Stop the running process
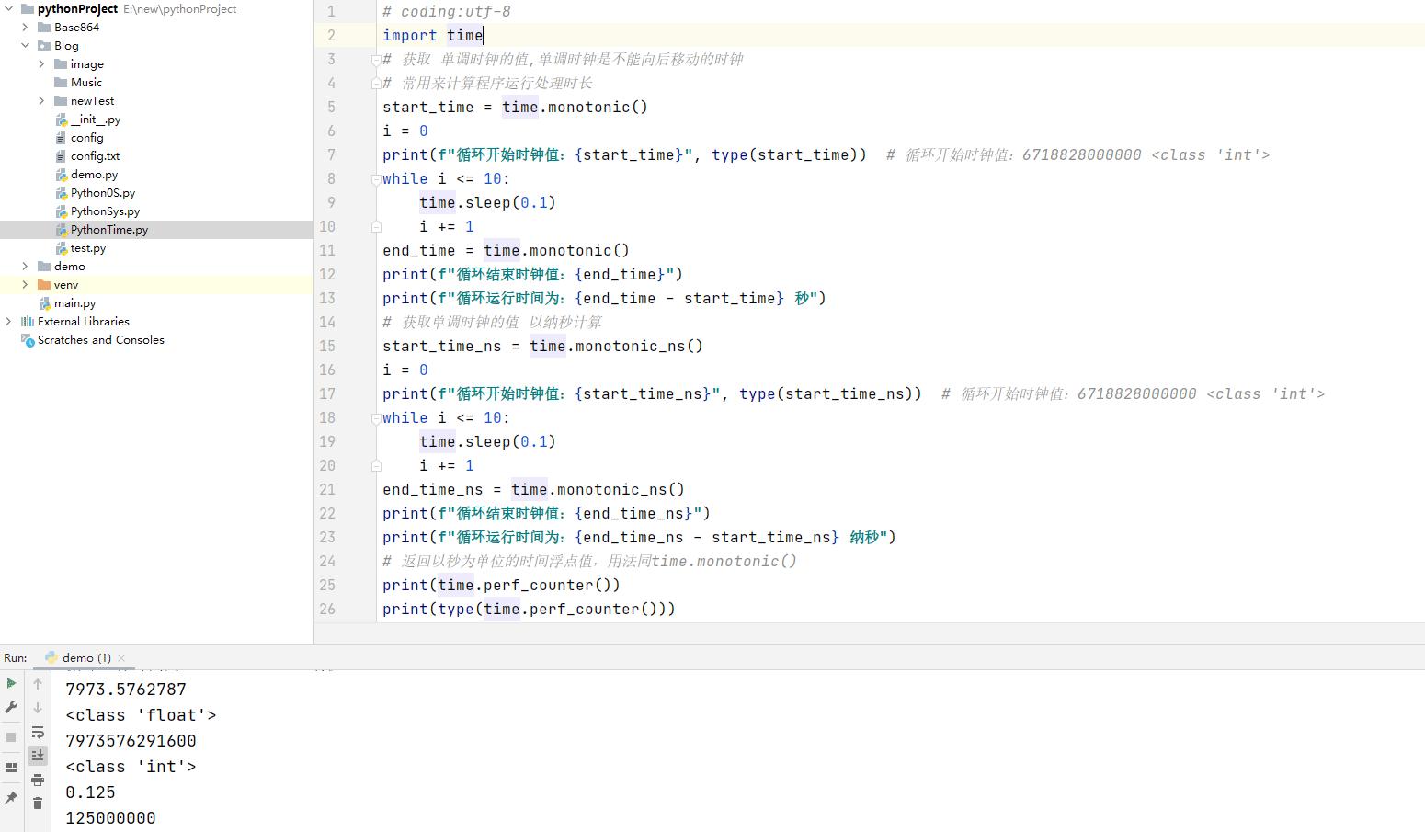1425x832 pixels. click(x=11, y=737)
